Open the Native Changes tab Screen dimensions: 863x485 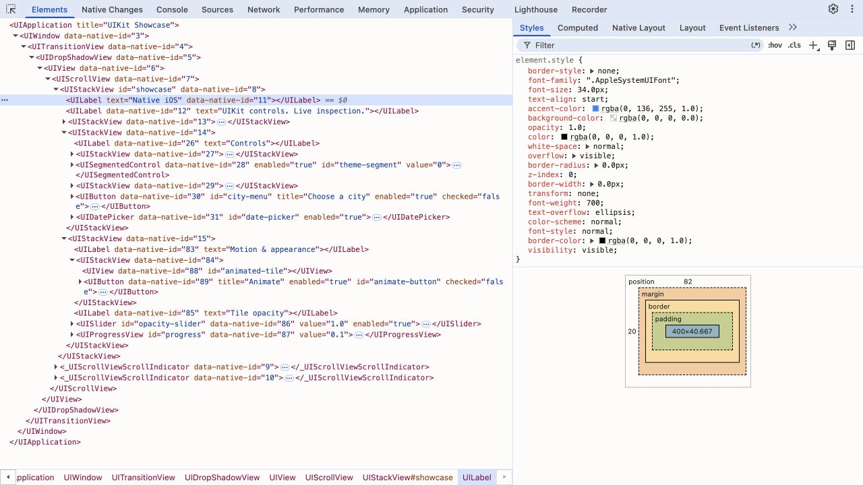coord(112,9)
